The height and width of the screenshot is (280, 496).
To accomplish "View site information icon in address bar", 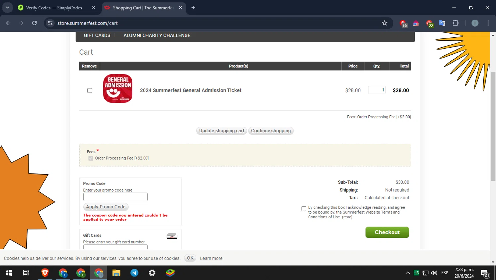I will point(50,23).
